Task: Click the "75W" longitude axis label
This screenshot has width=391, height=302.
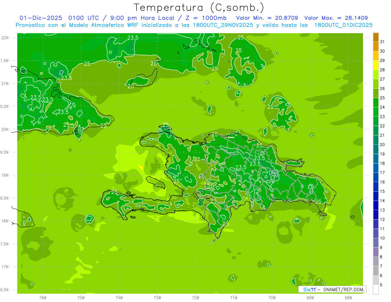Action: pos(81,298)
